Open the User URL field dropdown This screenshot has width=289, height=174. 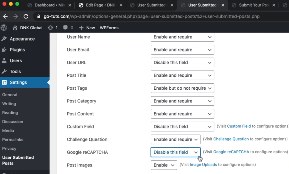182,63
